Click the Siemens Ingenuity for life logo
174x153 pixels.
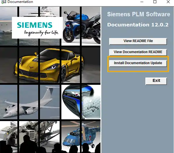click(37, 28)
